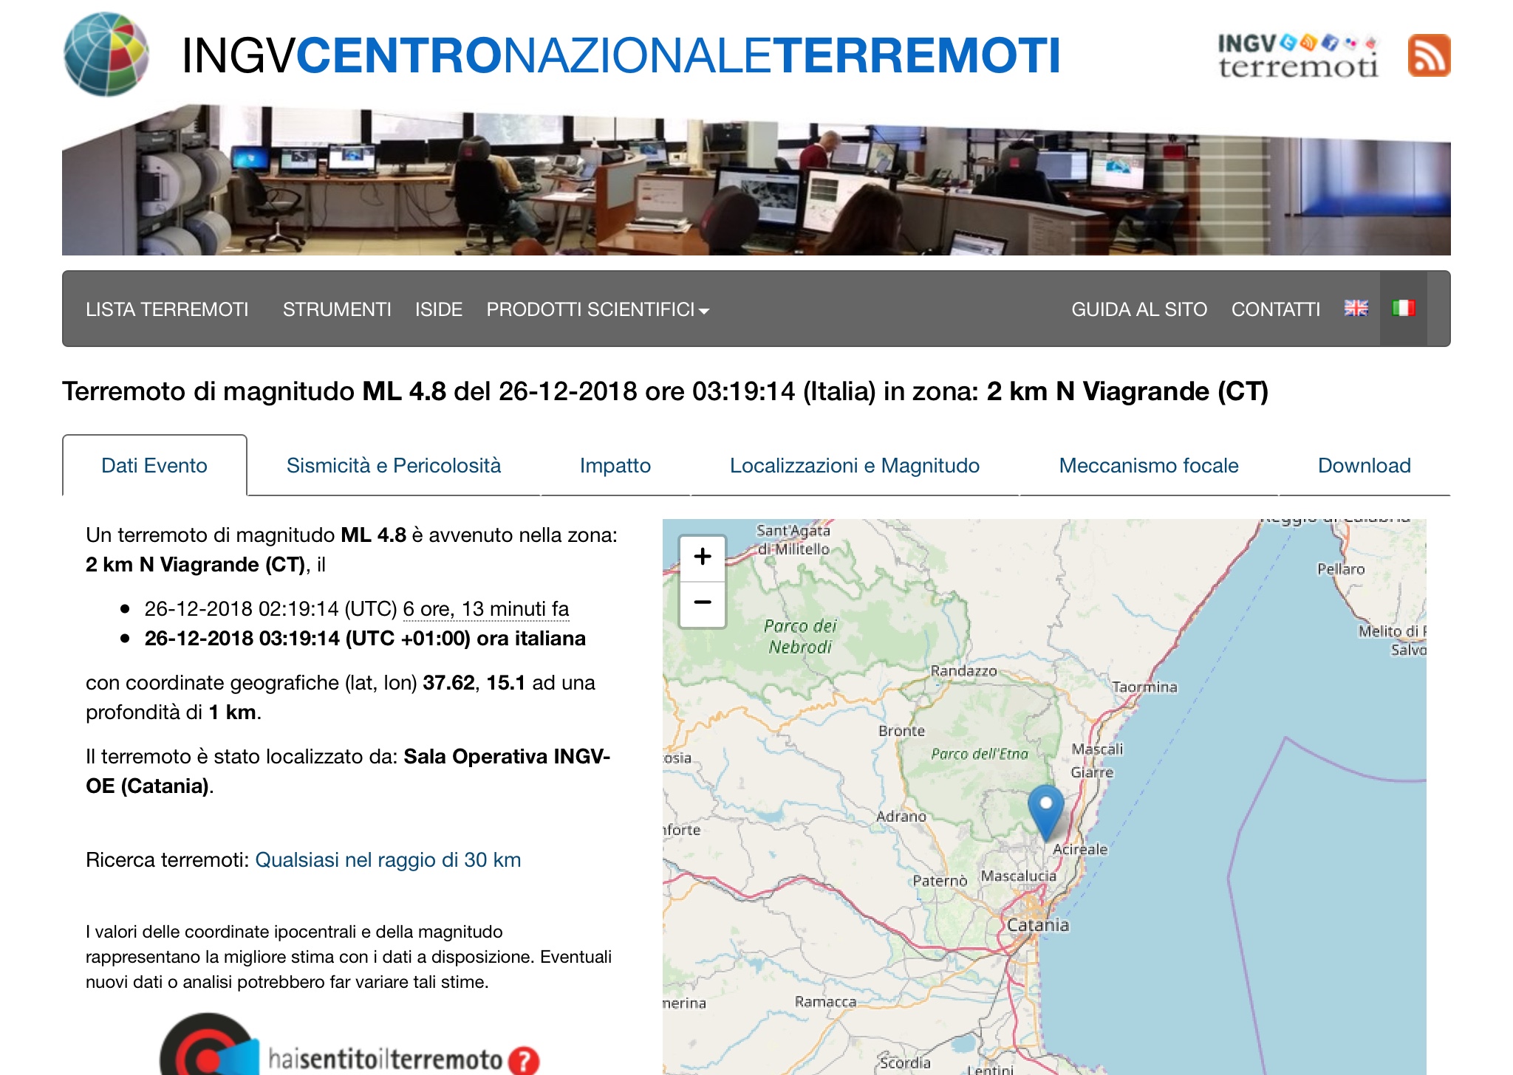
Task: Click the 'Sala Operativa INGV-OE (Catania)' text
Action: tap(348, 771)
